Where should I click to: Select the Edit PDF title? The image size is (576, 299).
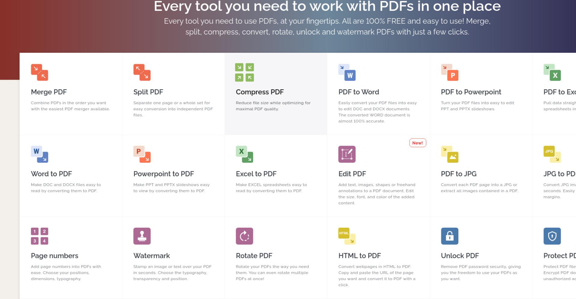[x=352, y=174]
